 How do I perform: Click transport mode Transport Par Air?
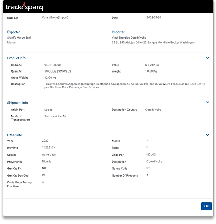[55, 116]
